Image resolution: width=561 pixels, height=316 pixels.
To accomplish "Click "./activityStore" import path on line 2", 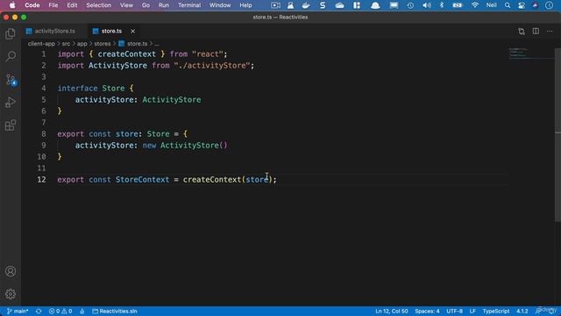I will point(212,66).
